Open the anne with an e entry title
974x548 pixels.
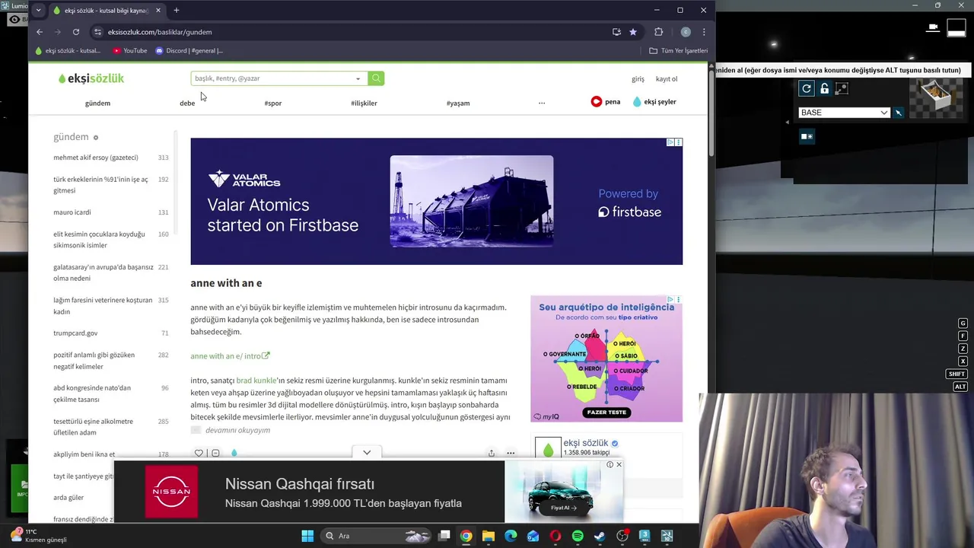(x=226, y=283)
